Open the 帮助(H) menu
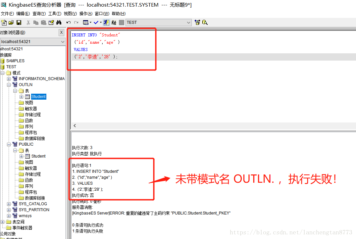 (x=119, y=14)
